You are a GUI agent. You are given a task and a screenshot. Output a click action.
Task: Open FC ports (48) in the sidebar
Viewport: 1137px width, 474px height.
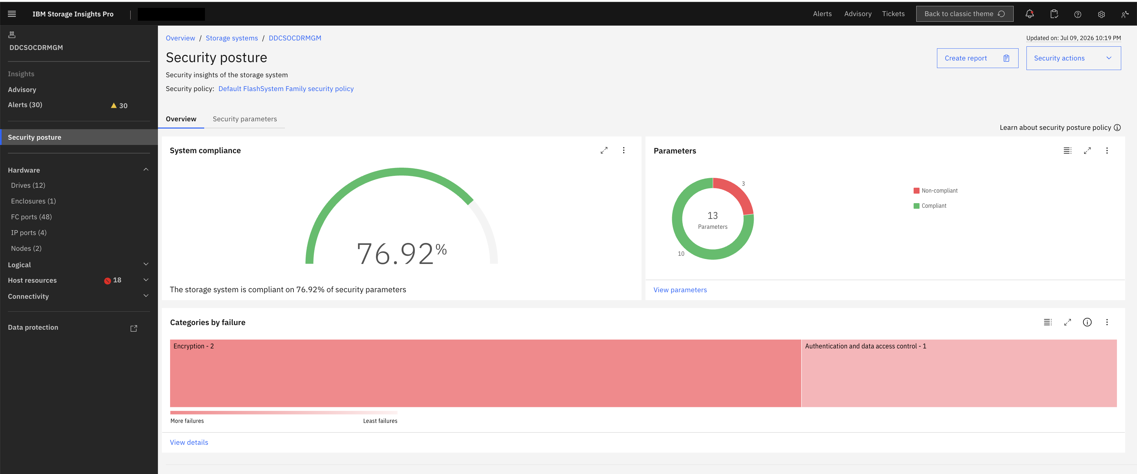[31, 217]
